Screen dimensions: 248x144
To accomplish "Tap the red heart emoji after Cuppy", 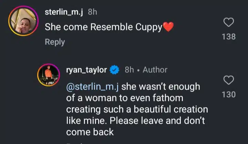I will tap(168, 27).
